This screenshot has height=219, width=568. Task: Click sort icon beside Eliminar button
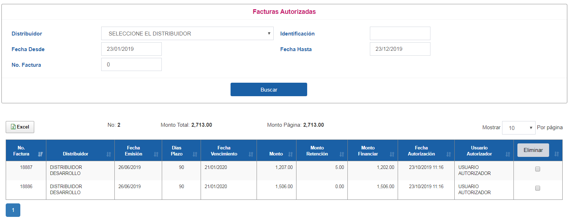click(x=557, y=154)
